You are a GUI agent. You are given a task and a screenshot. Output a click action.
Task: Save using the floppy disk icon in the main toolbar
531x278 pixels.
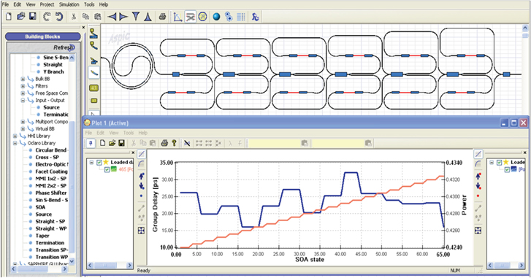tap(33, 17)
